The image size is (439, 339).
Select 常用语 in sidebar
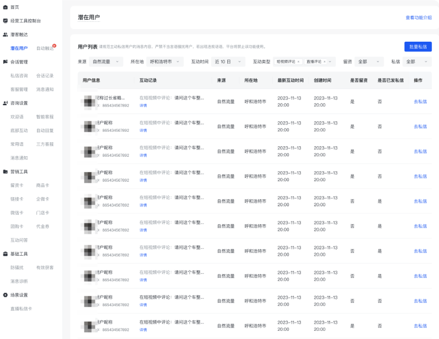[x=17, y=144]
